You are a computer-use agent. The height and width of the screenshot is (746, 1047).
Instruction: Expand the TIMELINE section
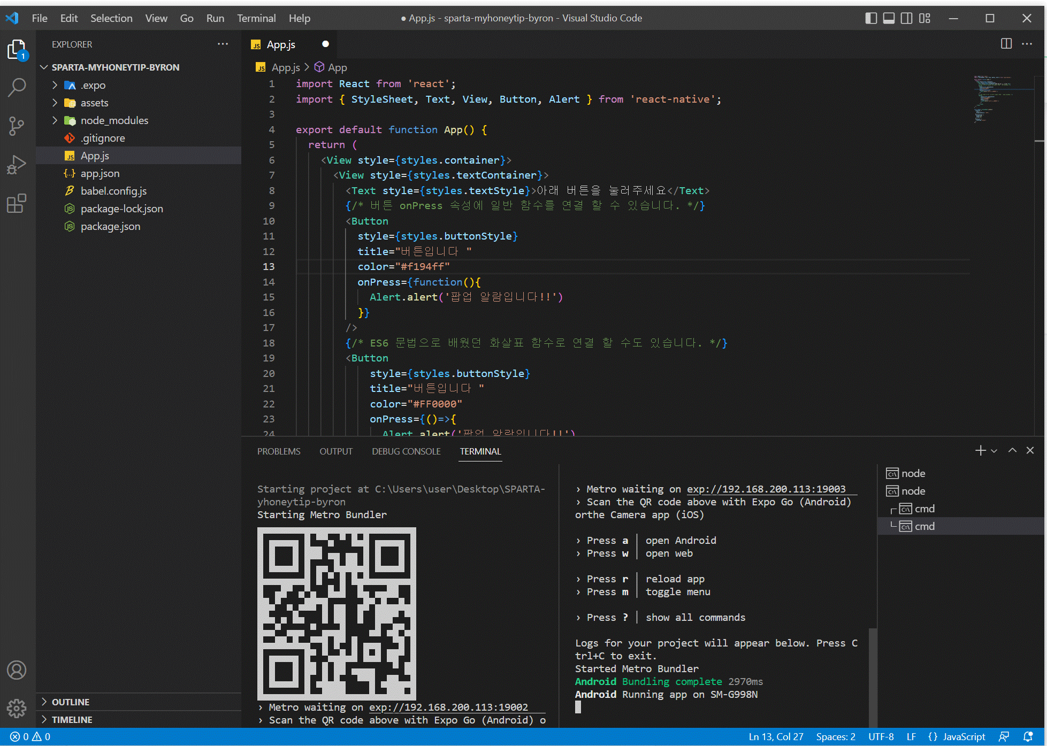click(x=139, y=719)
